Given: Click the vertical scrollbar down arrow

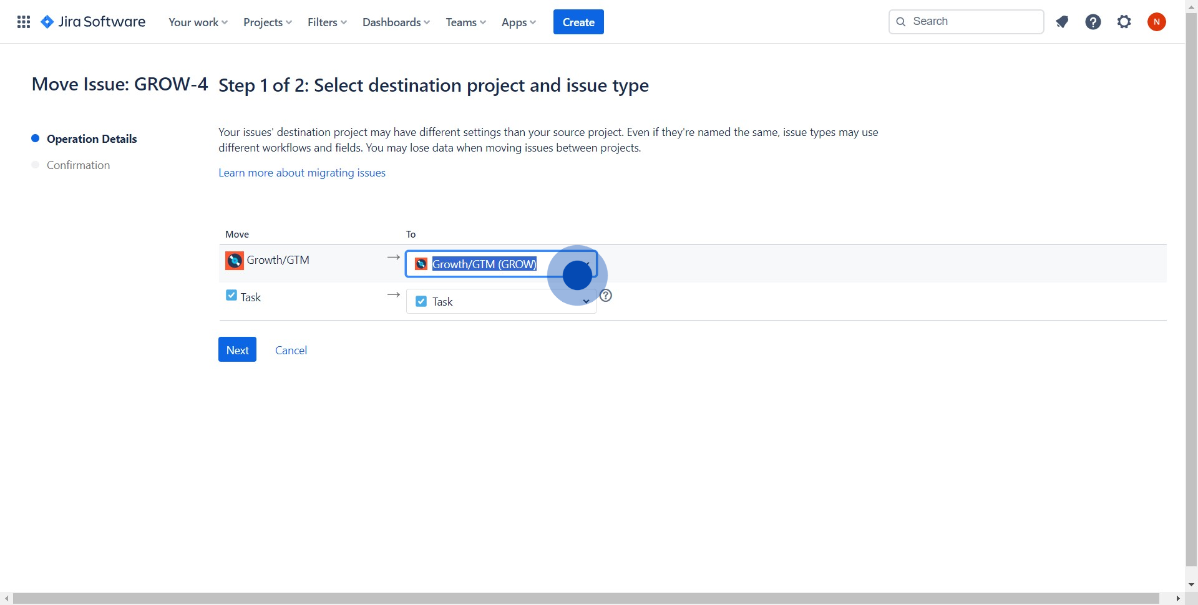Looking at the screenshot, I should pos(1191,585).
